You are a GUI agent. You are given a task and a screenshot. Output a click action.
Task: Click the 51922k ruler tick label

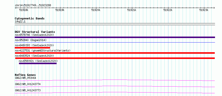point(168,10)
